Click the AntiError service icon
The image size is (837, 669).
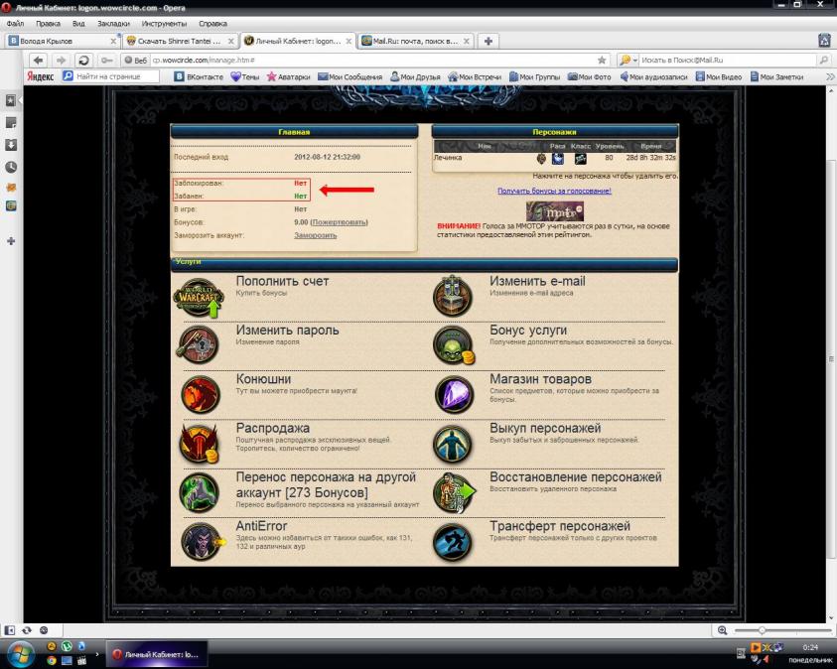click(200, 541)
